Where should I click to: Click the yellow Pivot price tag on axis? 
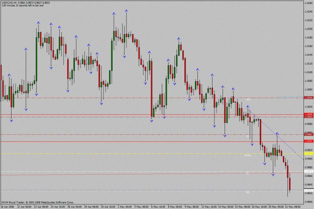[309, 153]
